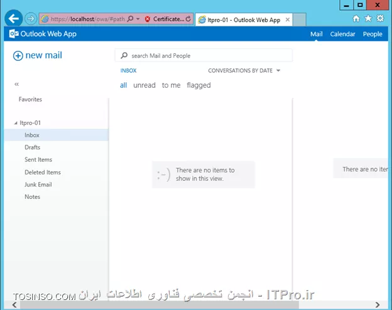The height and width of the screenshot is (310, 392).
Task: Open the address bar autocomplete dropdown arrow
Action: click(138, 19)
